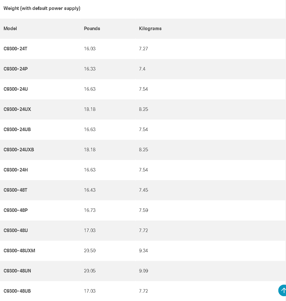Viewport: 286px width, 301px height.
Task: Select the C9300-48P model name
Action: (x=16, y=210)
